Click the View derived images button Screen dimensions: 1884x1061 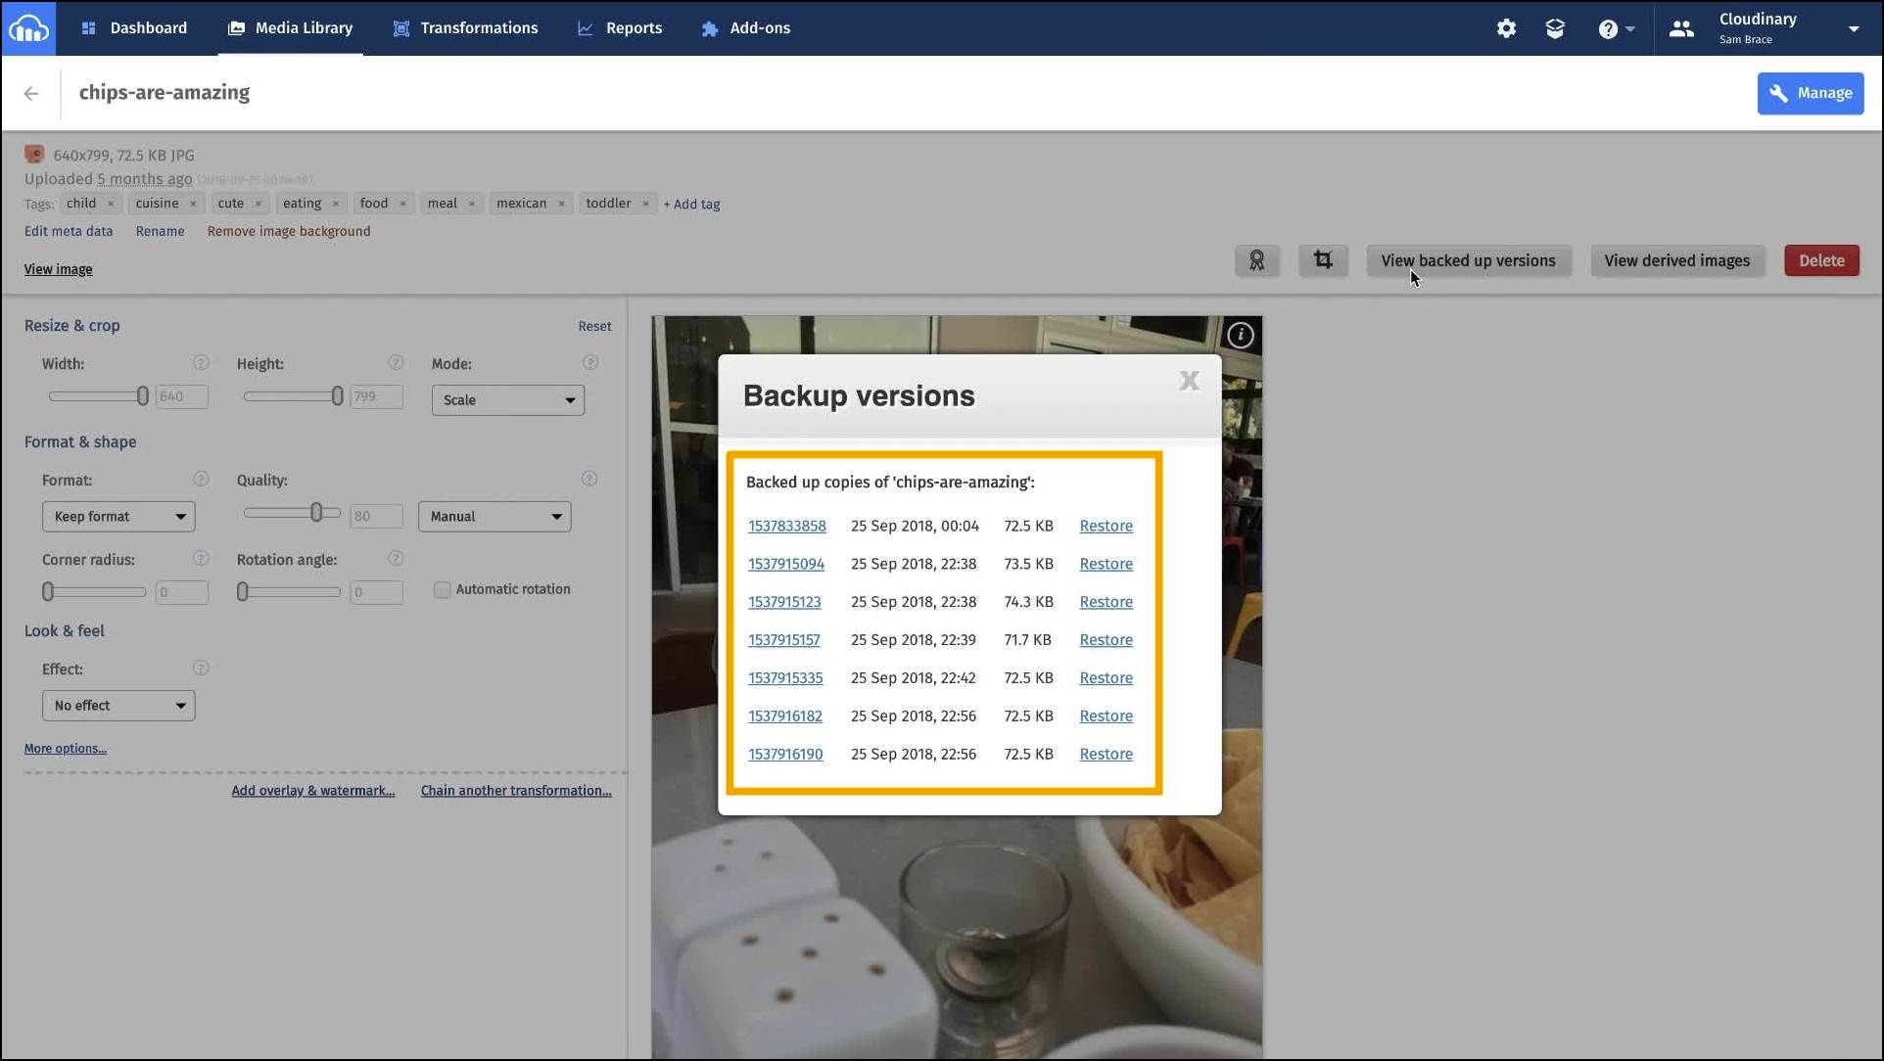pos(1676,260)
